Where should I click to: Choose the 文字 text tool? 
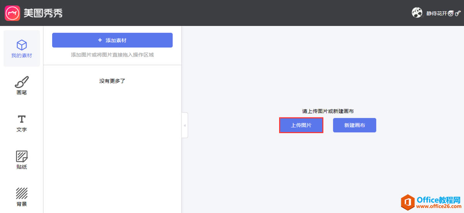[x=22, y=123]
